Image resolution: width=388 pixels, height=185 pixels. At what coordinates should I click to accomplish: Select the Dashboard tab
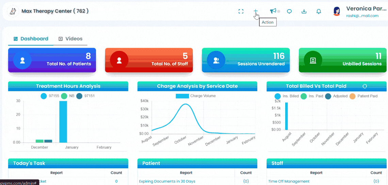[x=31, y=39]
